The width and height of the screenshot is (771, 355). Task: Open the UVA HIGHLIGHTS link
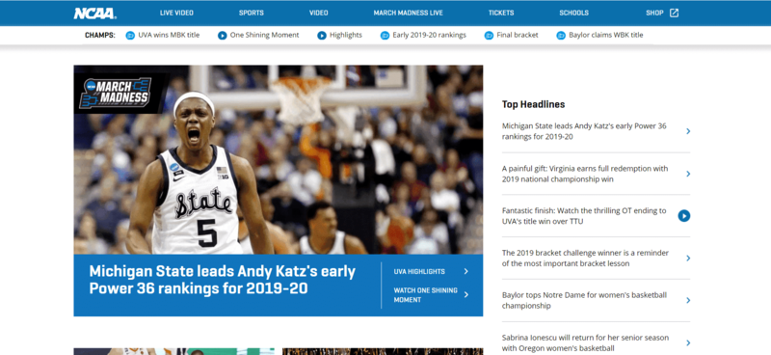click(419, 271)
